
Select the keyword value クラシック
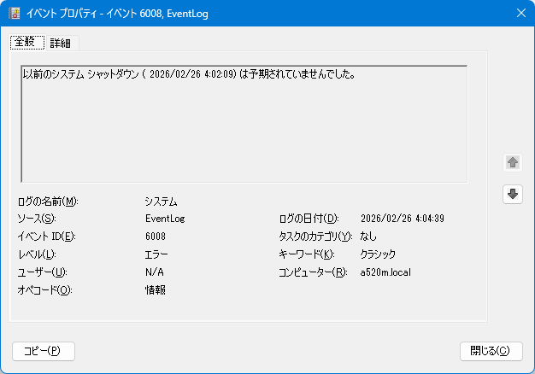click(x=378, y=254)
